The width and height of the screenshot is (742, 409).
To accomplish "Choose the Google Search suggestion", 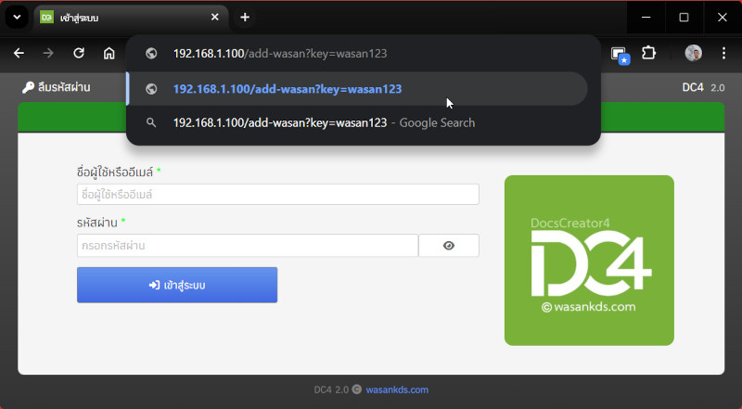I will click(x=324, y=122).
